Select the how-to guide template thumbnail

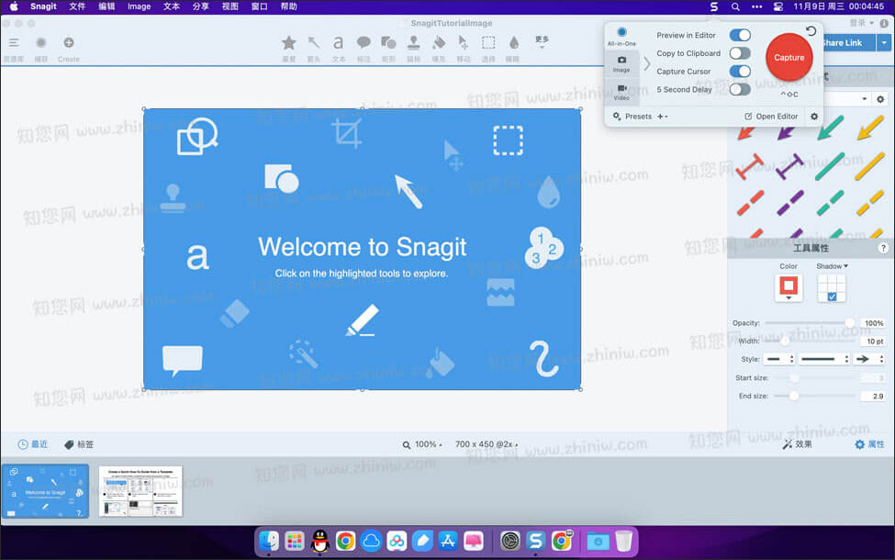point(140,491)
